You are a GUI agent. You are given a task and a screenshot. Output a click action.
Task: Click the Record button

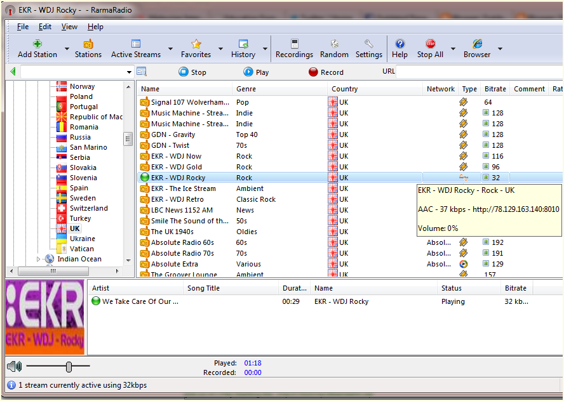(x=326, y=72)
